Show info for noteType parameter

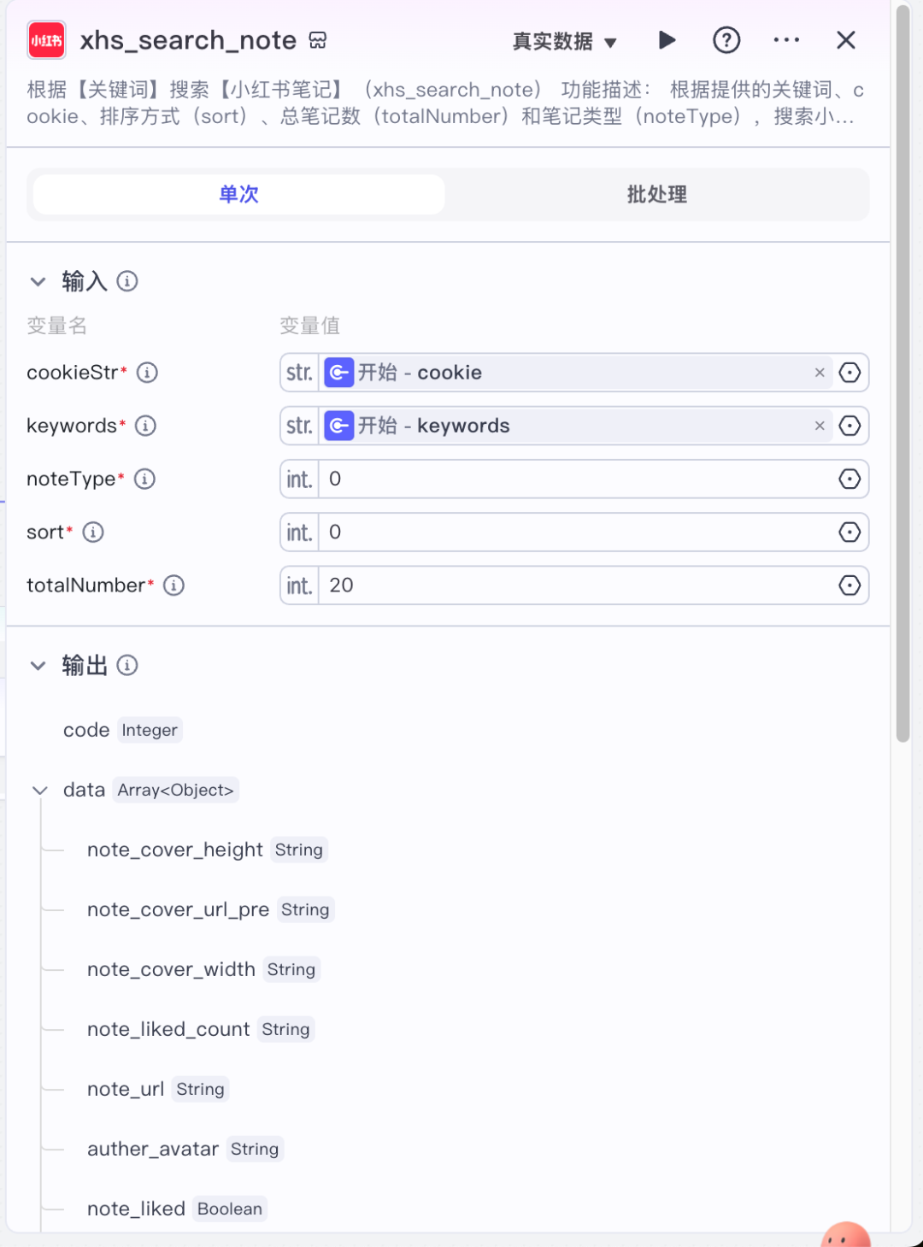(x=145, y=479)
